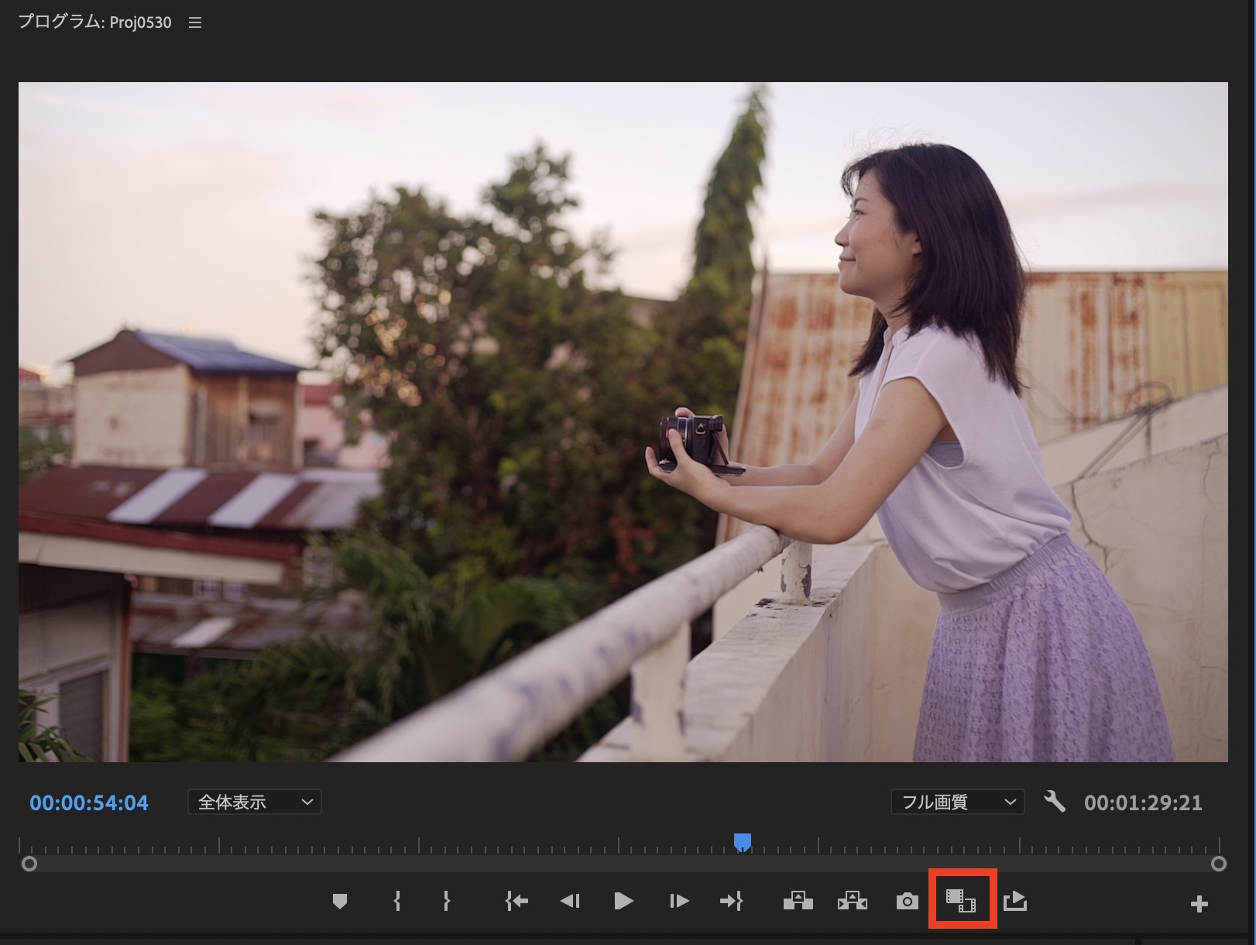Jump to the In point

pos(516,901)
